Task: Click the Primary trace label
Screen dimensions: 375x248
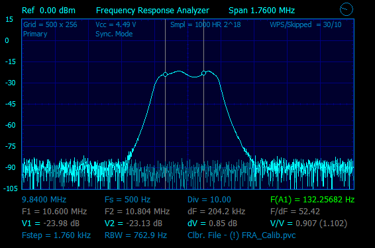Action: click(x=35, y=34)
